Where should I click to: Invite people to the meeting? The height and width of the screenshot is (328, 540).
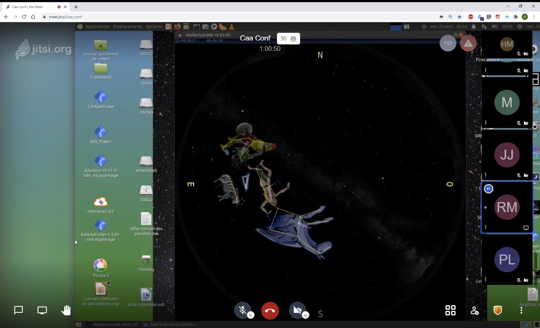tap(475, 310)
